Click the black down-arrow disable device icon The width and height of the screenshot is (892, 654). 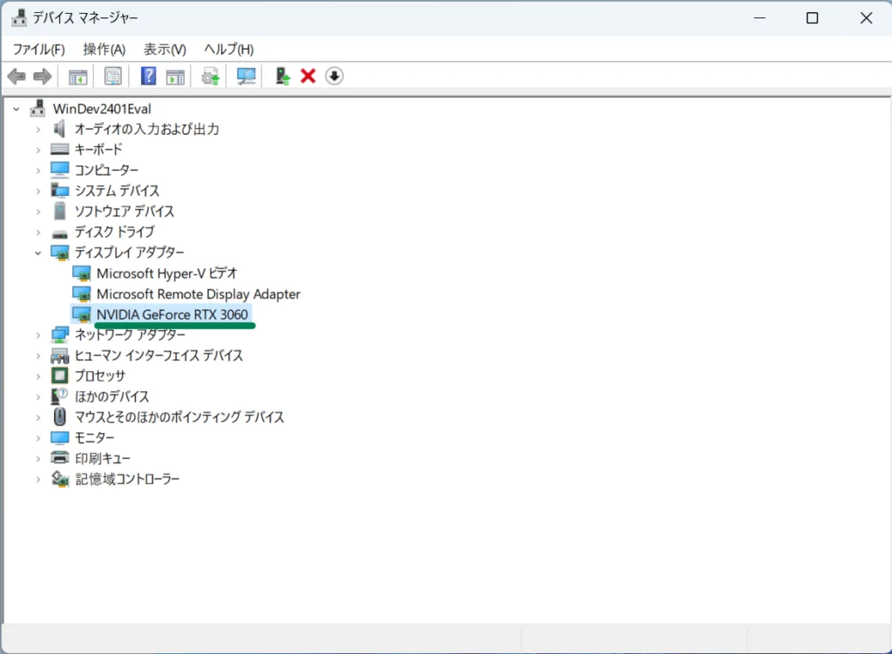click(x=334, y=77)
